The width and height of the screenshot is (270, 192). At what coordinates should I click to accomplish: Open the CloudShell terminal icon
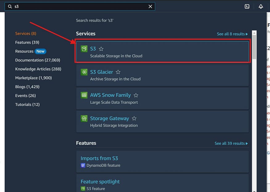(247, 6)
